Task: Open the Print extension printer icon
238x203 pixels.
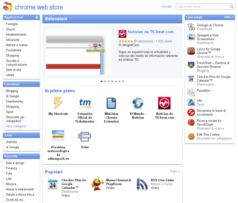Action: click(x=85, y=137)
